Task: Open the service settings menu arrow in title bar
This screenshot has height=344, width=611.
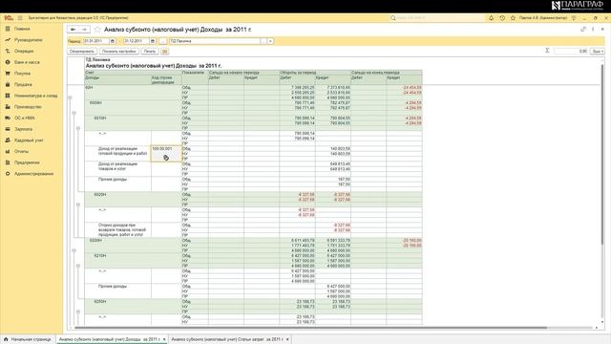Action: (574, 18)
